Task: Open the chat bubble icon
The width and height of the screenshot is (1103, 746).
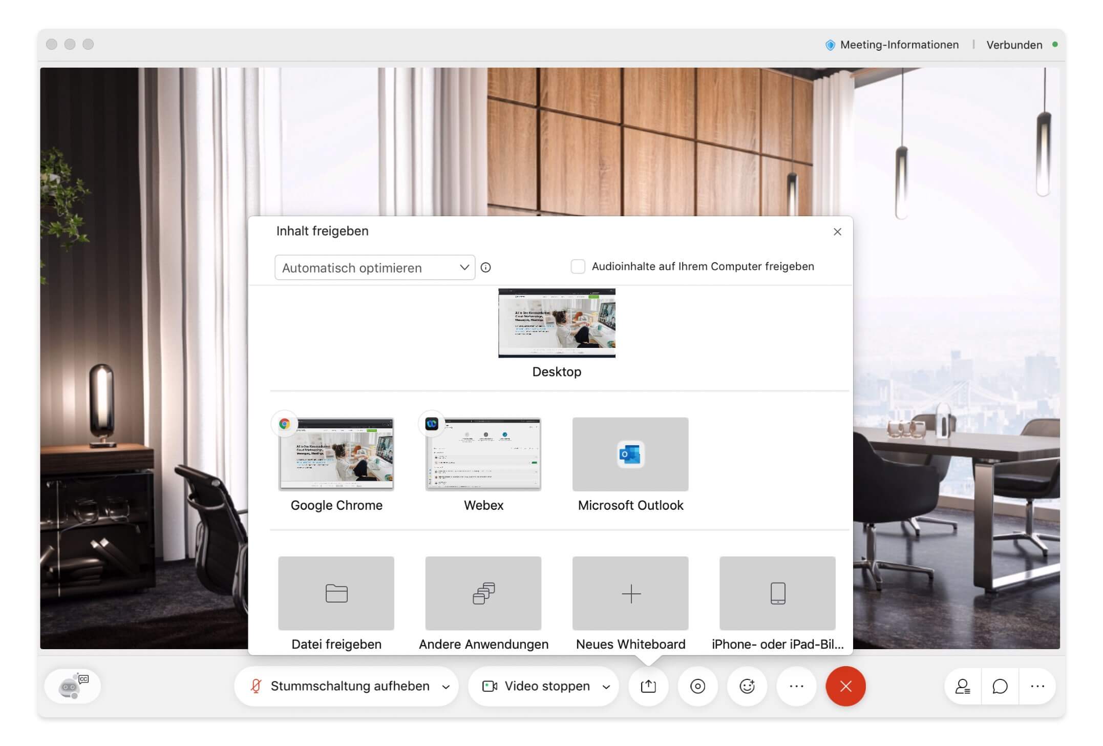Action: [x=1000, y=686]
